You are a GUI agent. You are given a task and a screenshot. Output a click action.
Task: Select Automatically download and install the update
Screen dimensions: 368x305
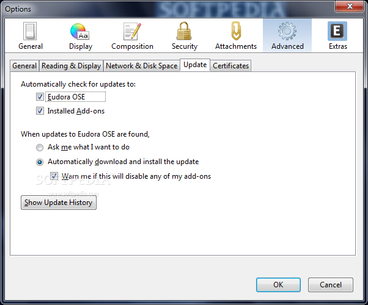click(x=40, y=162)
